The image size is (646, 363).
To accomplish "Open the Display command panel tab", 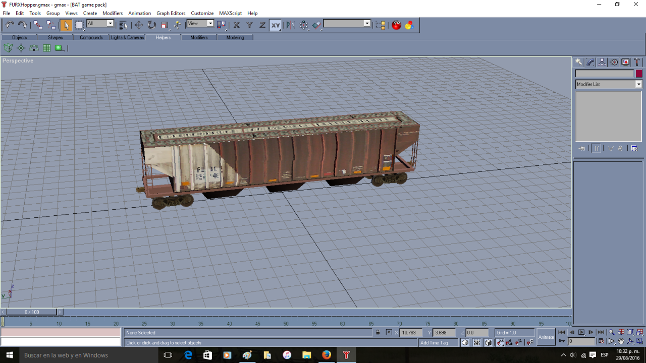I will [x=626, y=62].
